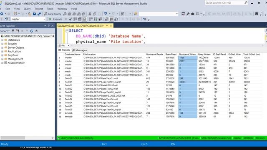267x150 pixels.
Task: Expand the Management node
Action: (x=3, y=59)
